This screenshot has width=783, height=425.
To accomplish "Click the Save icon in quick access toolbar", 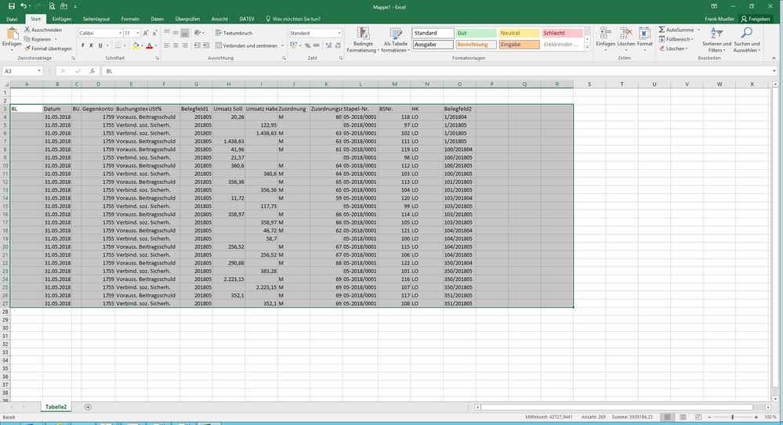I will tap(11, 5).
